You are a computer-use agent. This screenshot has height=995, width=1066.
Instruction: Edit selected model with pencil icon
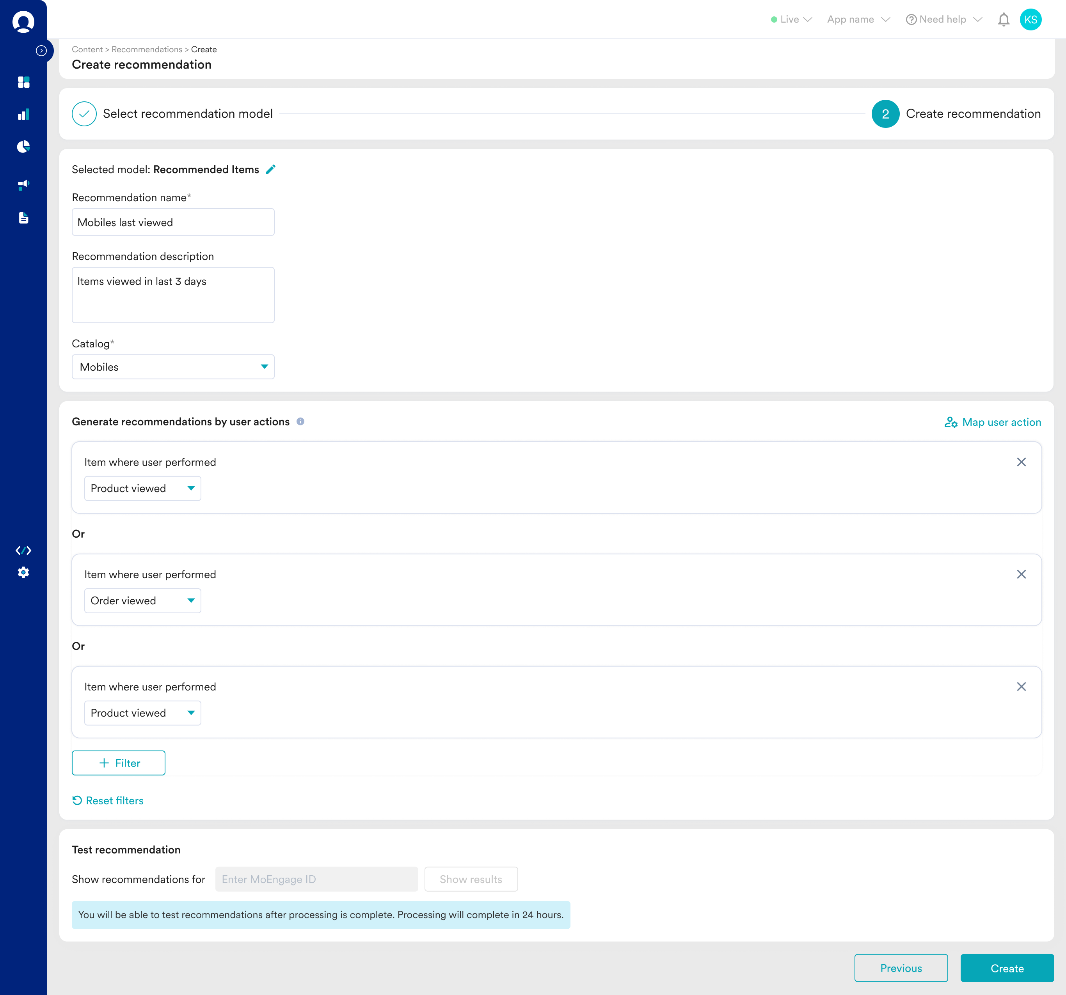(x=271, y=169)
